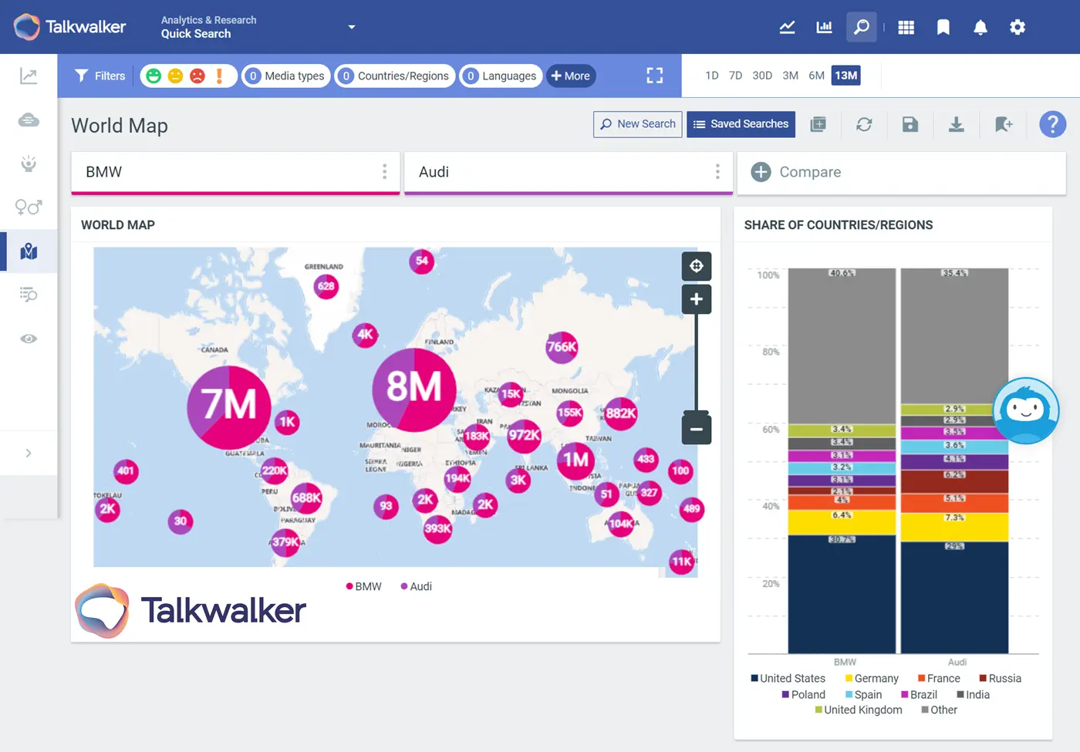The height and width of the screenshot is (752, 1080).
Task: Open the settings gear icon
Action: 1018,28
